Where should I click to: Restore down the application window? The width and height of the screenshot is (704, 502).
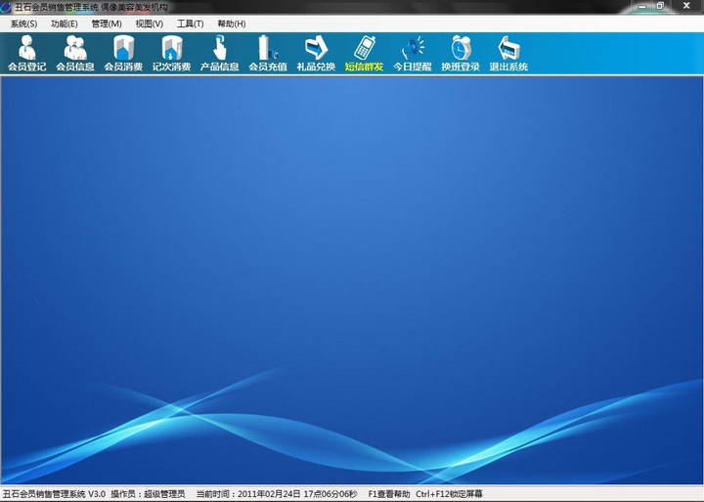660,6
